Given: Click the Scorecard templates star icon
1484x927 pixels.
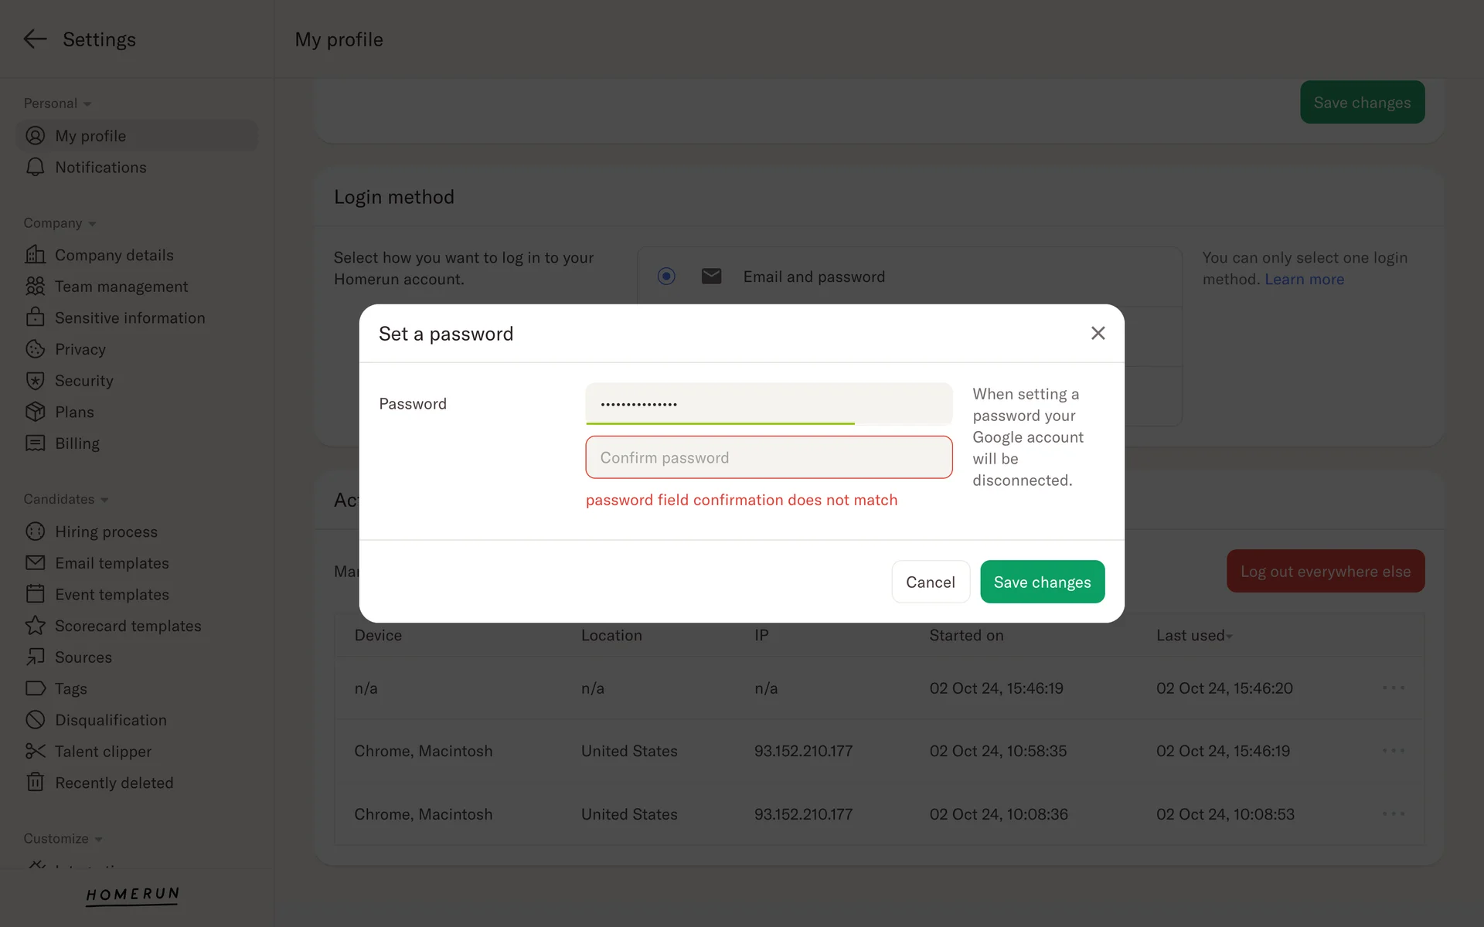Looking at the screenshot, I should pyautogui.click(x=35, y=626).
